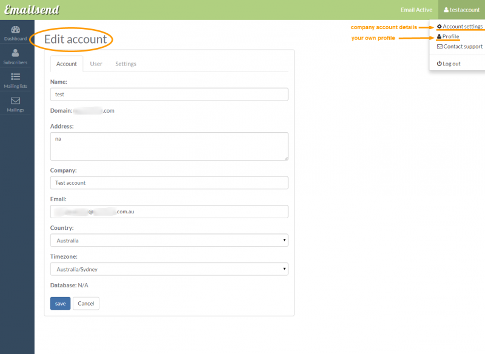This screenshot has width=485, height=354.
Task: Click the Account settings gear icon
Action: tap(440, 26)
